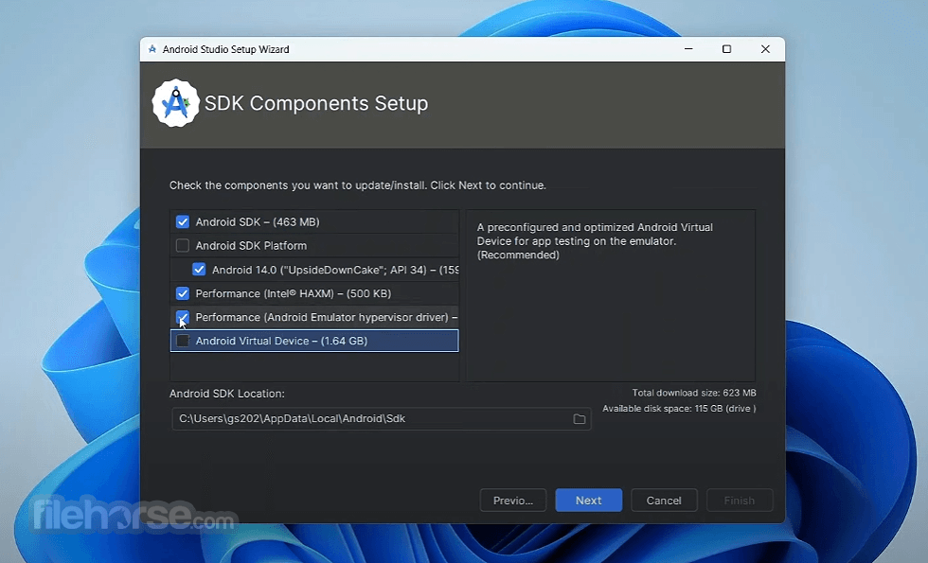Click the component description text panel
Image resolution: width=928 pixels, height=563 pixels.
[610, 295]
